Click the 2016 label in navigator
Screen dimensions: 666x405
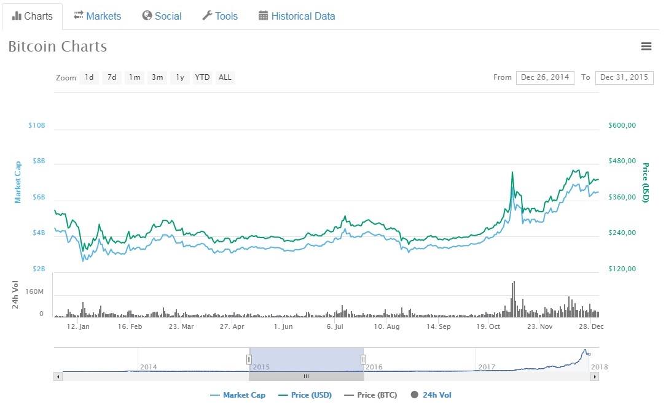point(374,367)
